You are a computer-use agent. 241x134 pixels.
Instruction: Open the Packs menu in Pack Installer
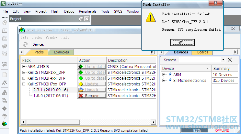coord(37,37)
